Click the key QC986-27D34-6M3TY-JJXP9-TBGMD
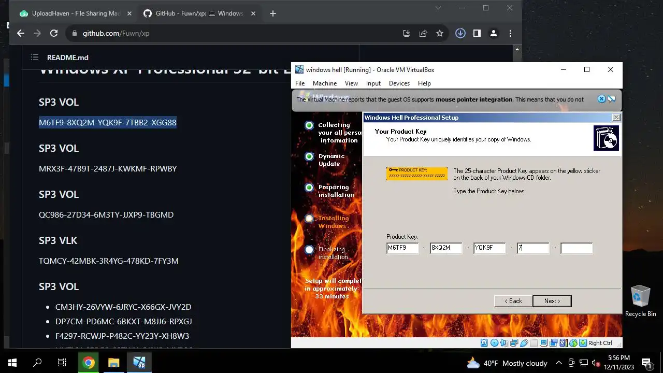The width and height of the screenshot is (663, 373). click(x=106, y=215)
